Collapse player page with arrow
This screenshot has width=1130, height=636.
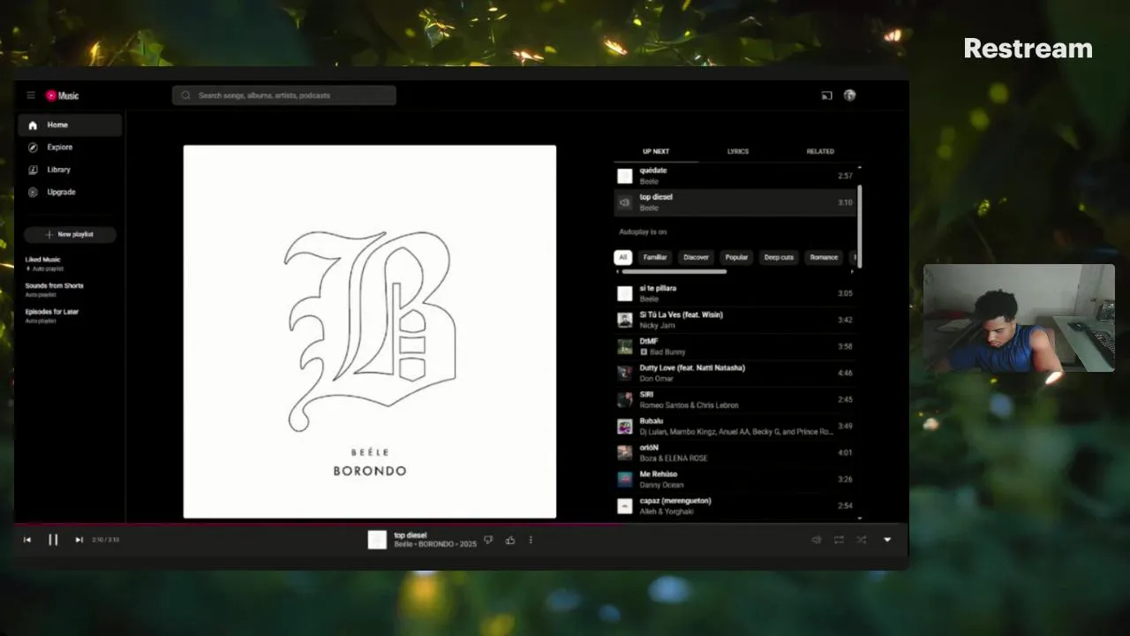coord(887,540)
